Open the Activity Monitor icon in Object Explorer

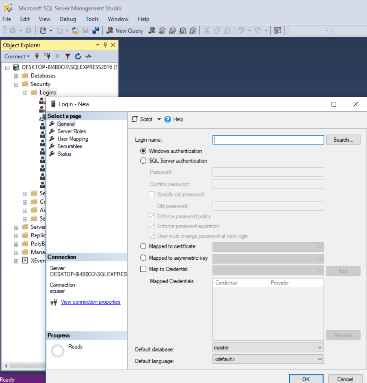click(x=88, y=56)
